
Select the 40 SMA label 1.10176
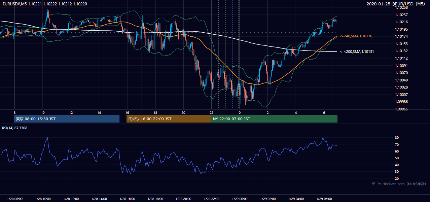coord(356,36)
